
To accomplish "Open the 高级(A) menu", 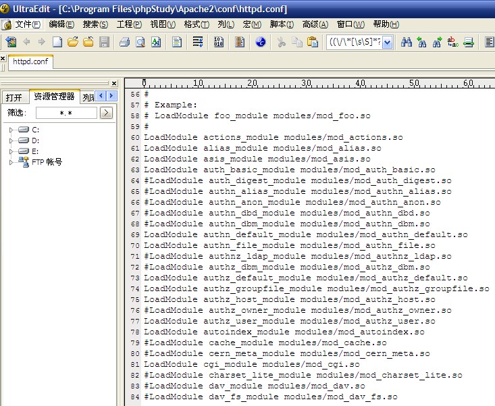I will coord(315,24).
